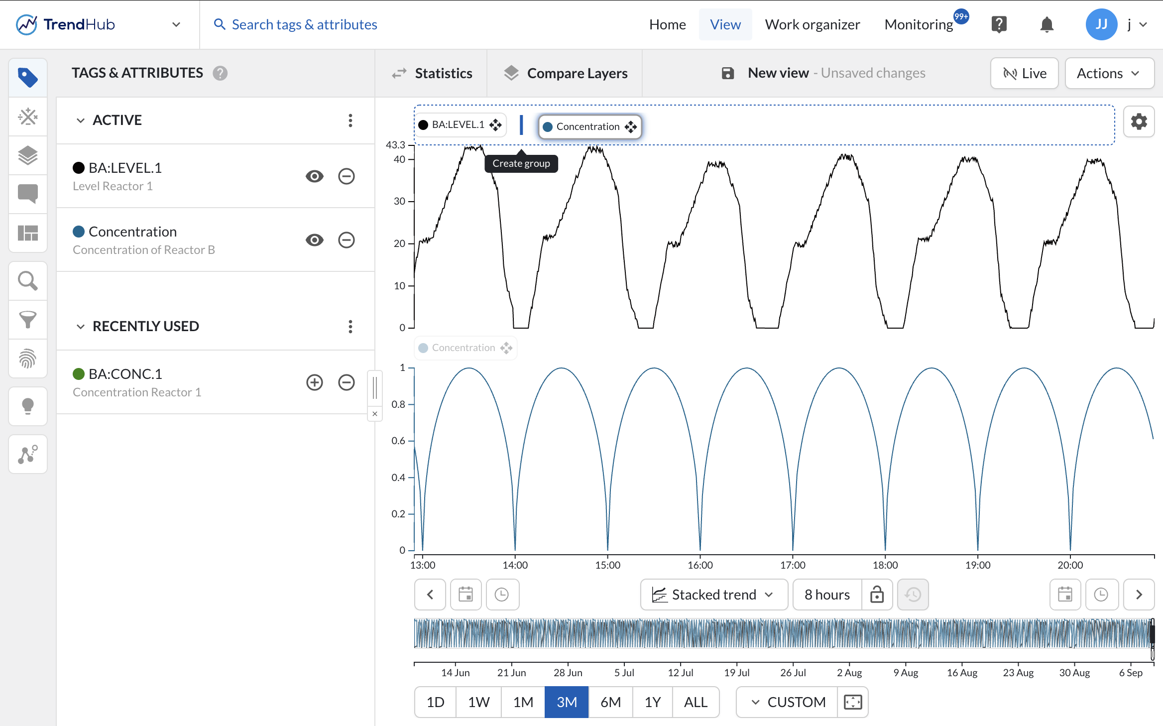Viewport: 1163px width, 726px height.
Task: Remove BA:LEVEL.1 from active tags
Action: (x=347, y=176)
